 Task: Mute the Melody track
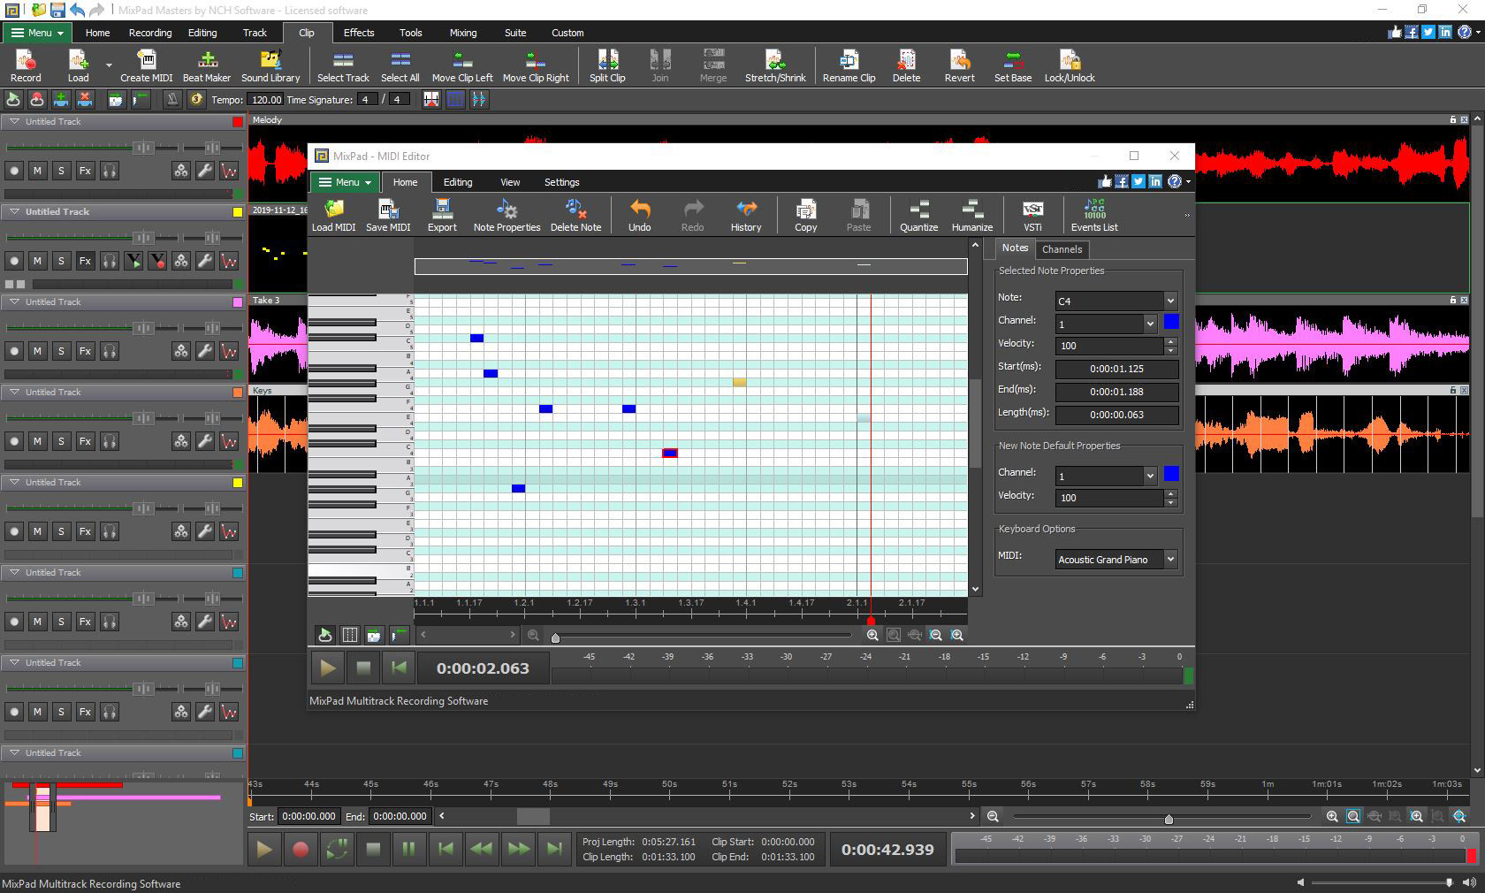(38, 171)
